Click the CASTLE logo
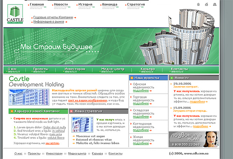 coord(15,14)
